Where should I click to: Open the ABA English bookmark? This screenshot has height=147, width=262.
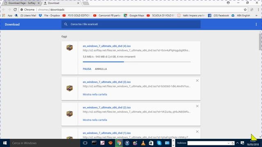(241, 16)
